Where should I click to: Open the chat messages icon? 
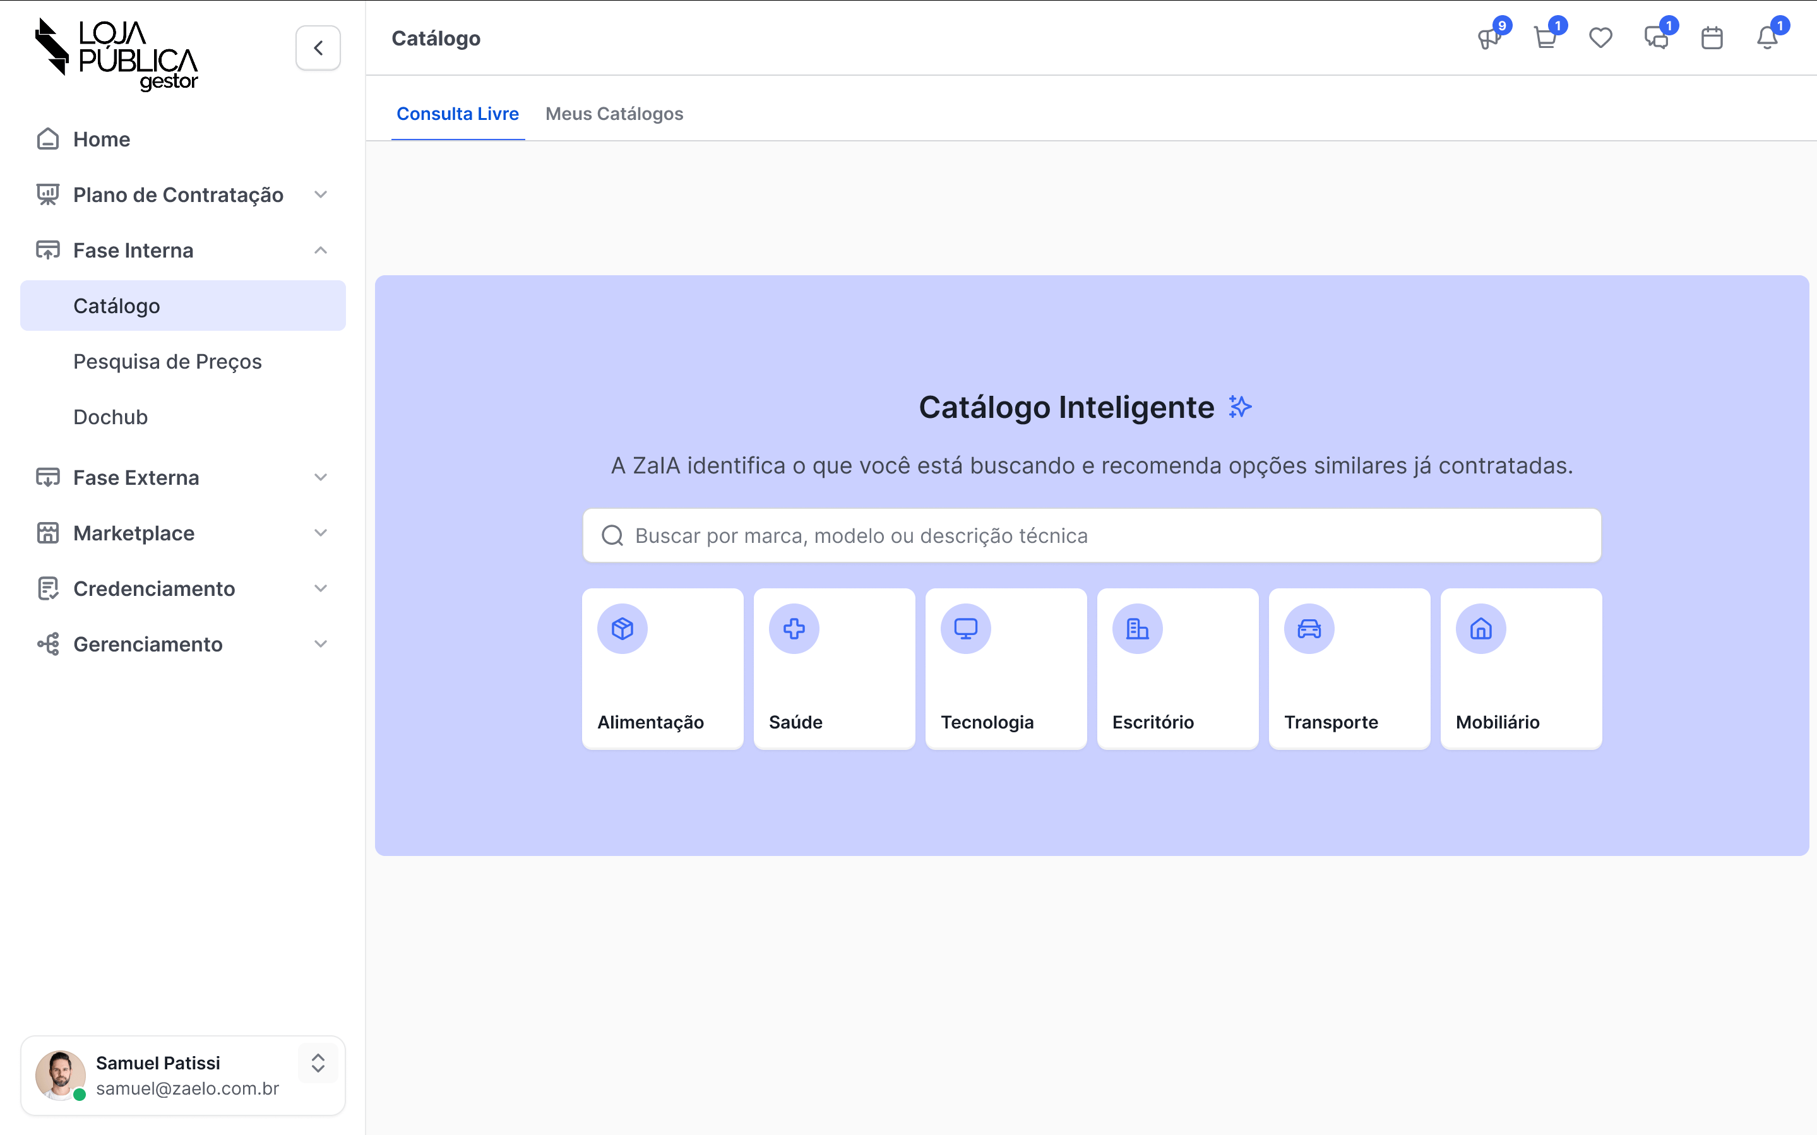1655,39
